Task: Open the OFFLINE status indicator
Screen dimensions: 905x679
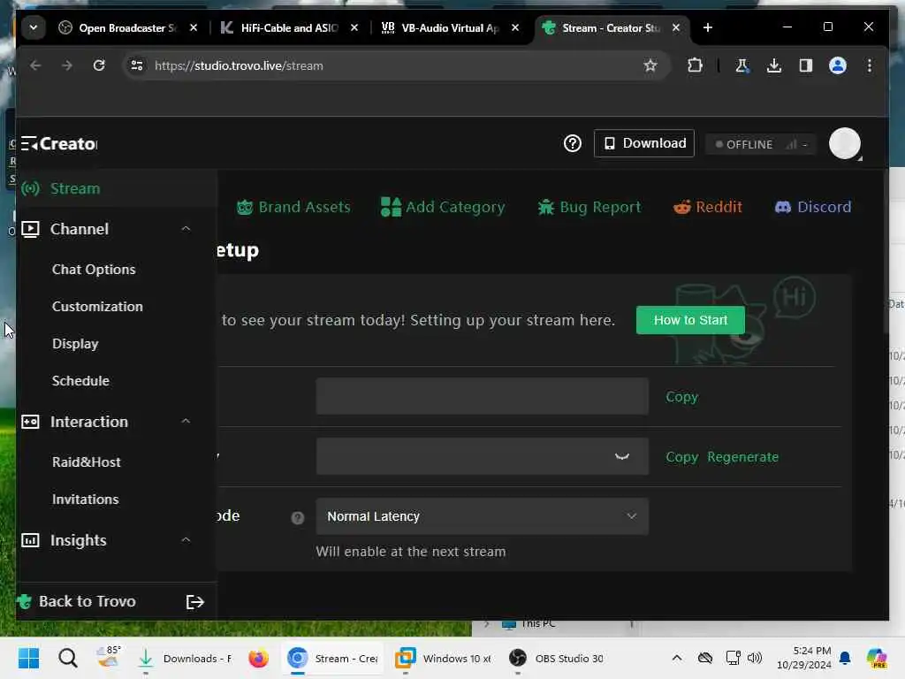Action: 760,144
